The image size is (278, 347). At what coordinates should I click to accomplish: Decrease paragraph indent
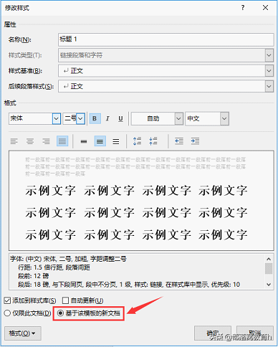click(x=179, y=141)
